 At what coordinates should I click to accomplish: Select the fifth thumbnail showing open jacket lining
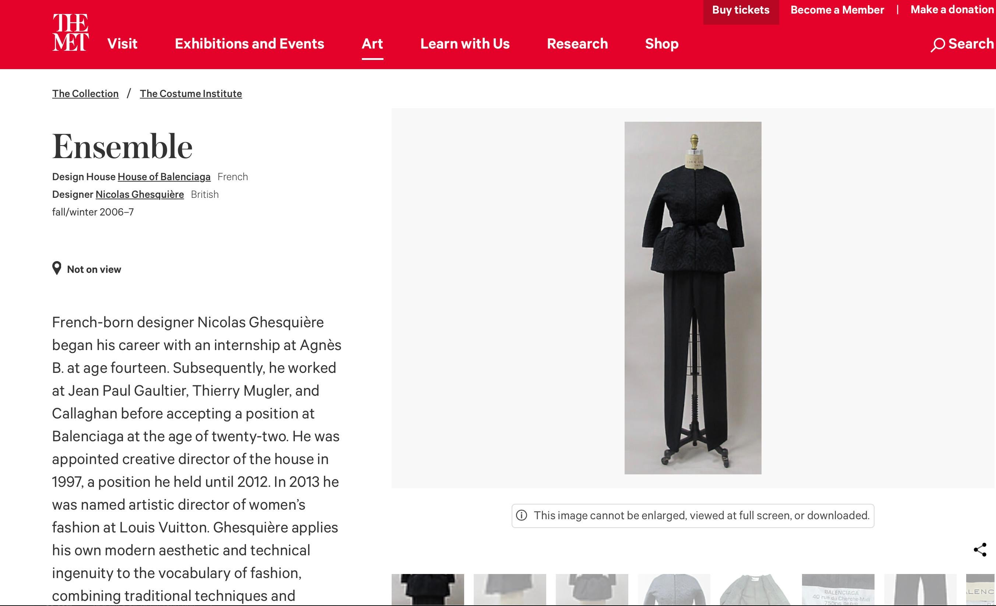(756, 589)
